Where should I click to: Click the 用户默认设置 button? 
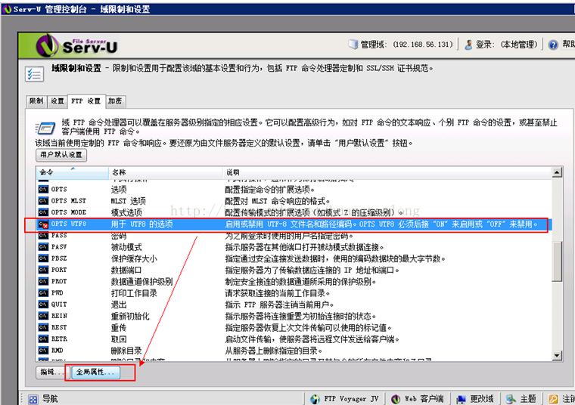pos(61,155)
